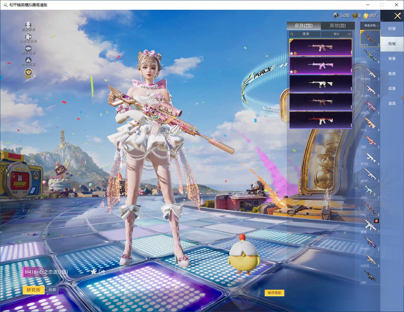Select the red M416 skin thumbnail
Image resolution: width=404 pixels, height=312 pixels.
coord(321,120)
